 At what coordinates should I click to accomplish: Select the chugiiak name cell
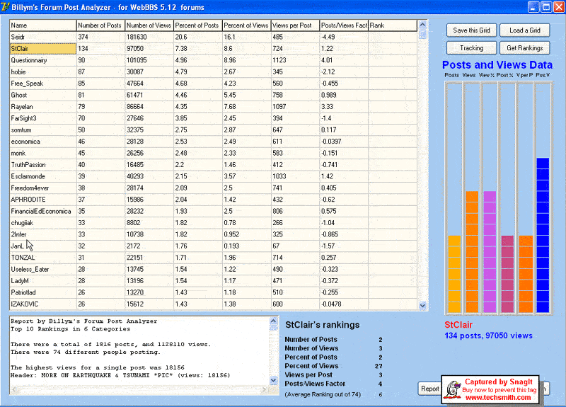(x=43, y=223)
